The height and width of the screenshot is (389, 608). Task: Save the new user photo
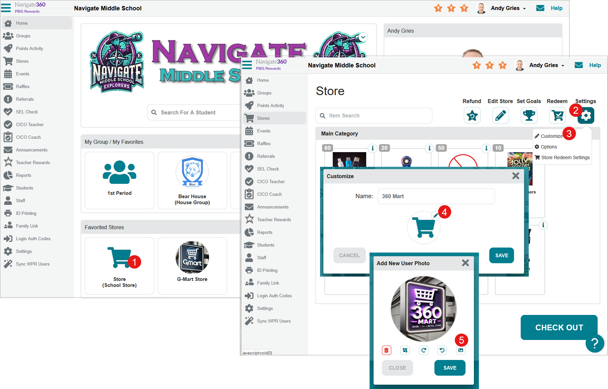coord(450,368)
